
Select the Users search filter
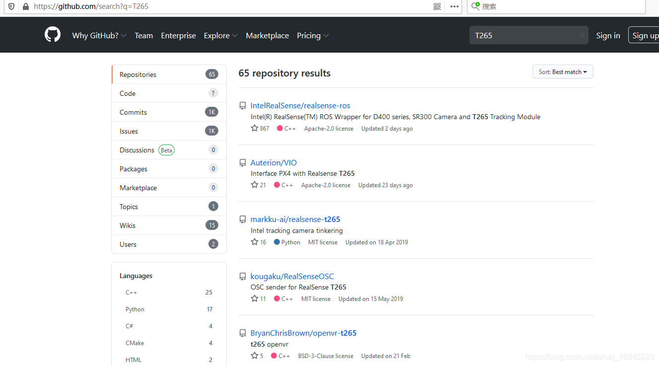(169, 244)
